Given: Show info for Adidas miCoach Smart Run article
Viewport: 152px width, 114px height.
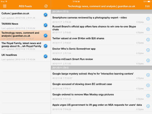Looking at the screenshot, I should [x=148, y=60].
